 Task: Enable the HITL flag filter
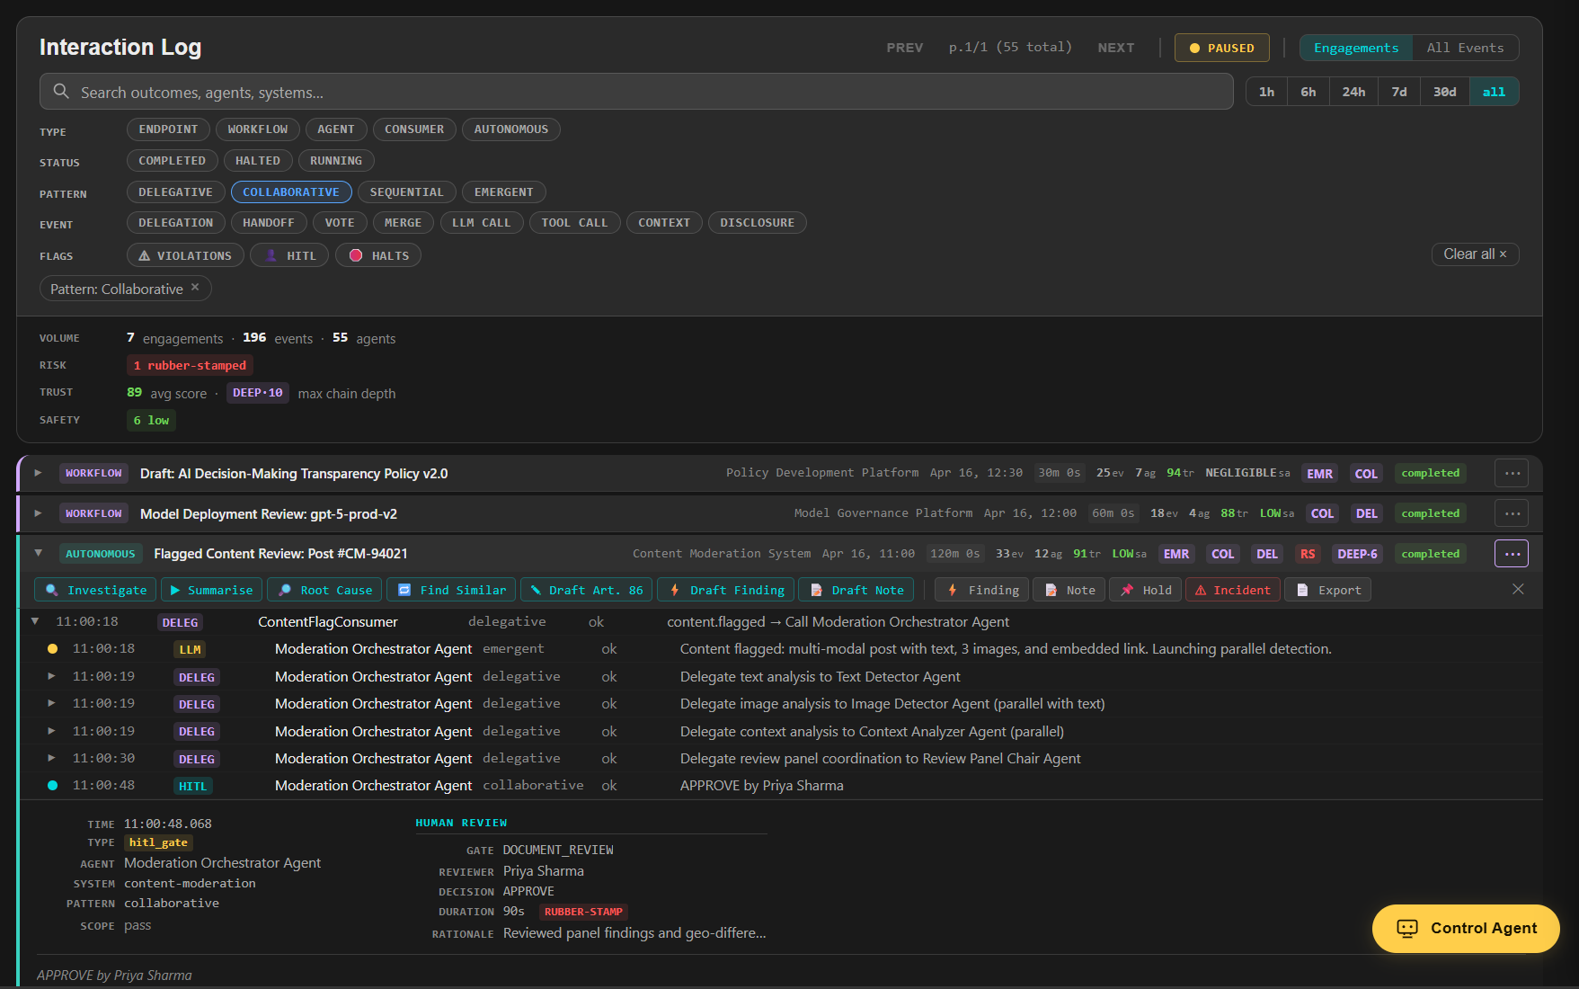pos(288,255)
